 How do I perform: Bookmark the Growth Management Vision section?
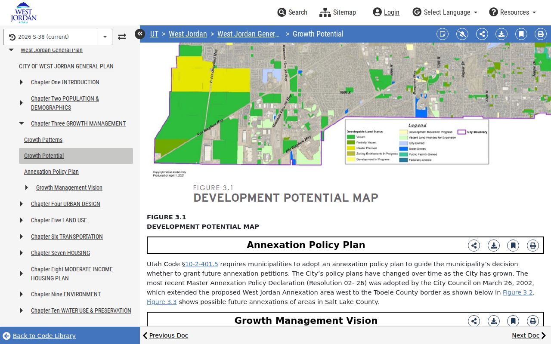[513, 321]
